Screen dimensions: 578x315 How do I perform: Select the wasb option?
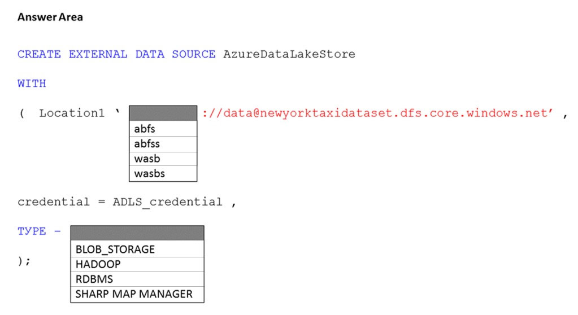[163, 159]
